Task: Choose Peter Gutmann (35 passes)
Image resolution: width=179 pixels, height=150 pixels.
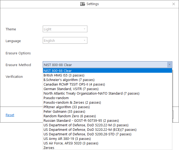Action: point(108,112)
